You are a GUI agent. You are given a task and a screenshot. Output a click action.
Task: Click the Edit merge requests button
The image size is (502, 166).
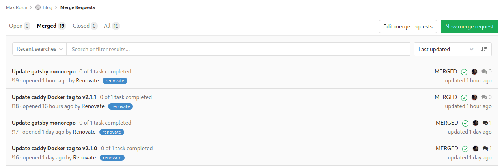coord(408,26)
